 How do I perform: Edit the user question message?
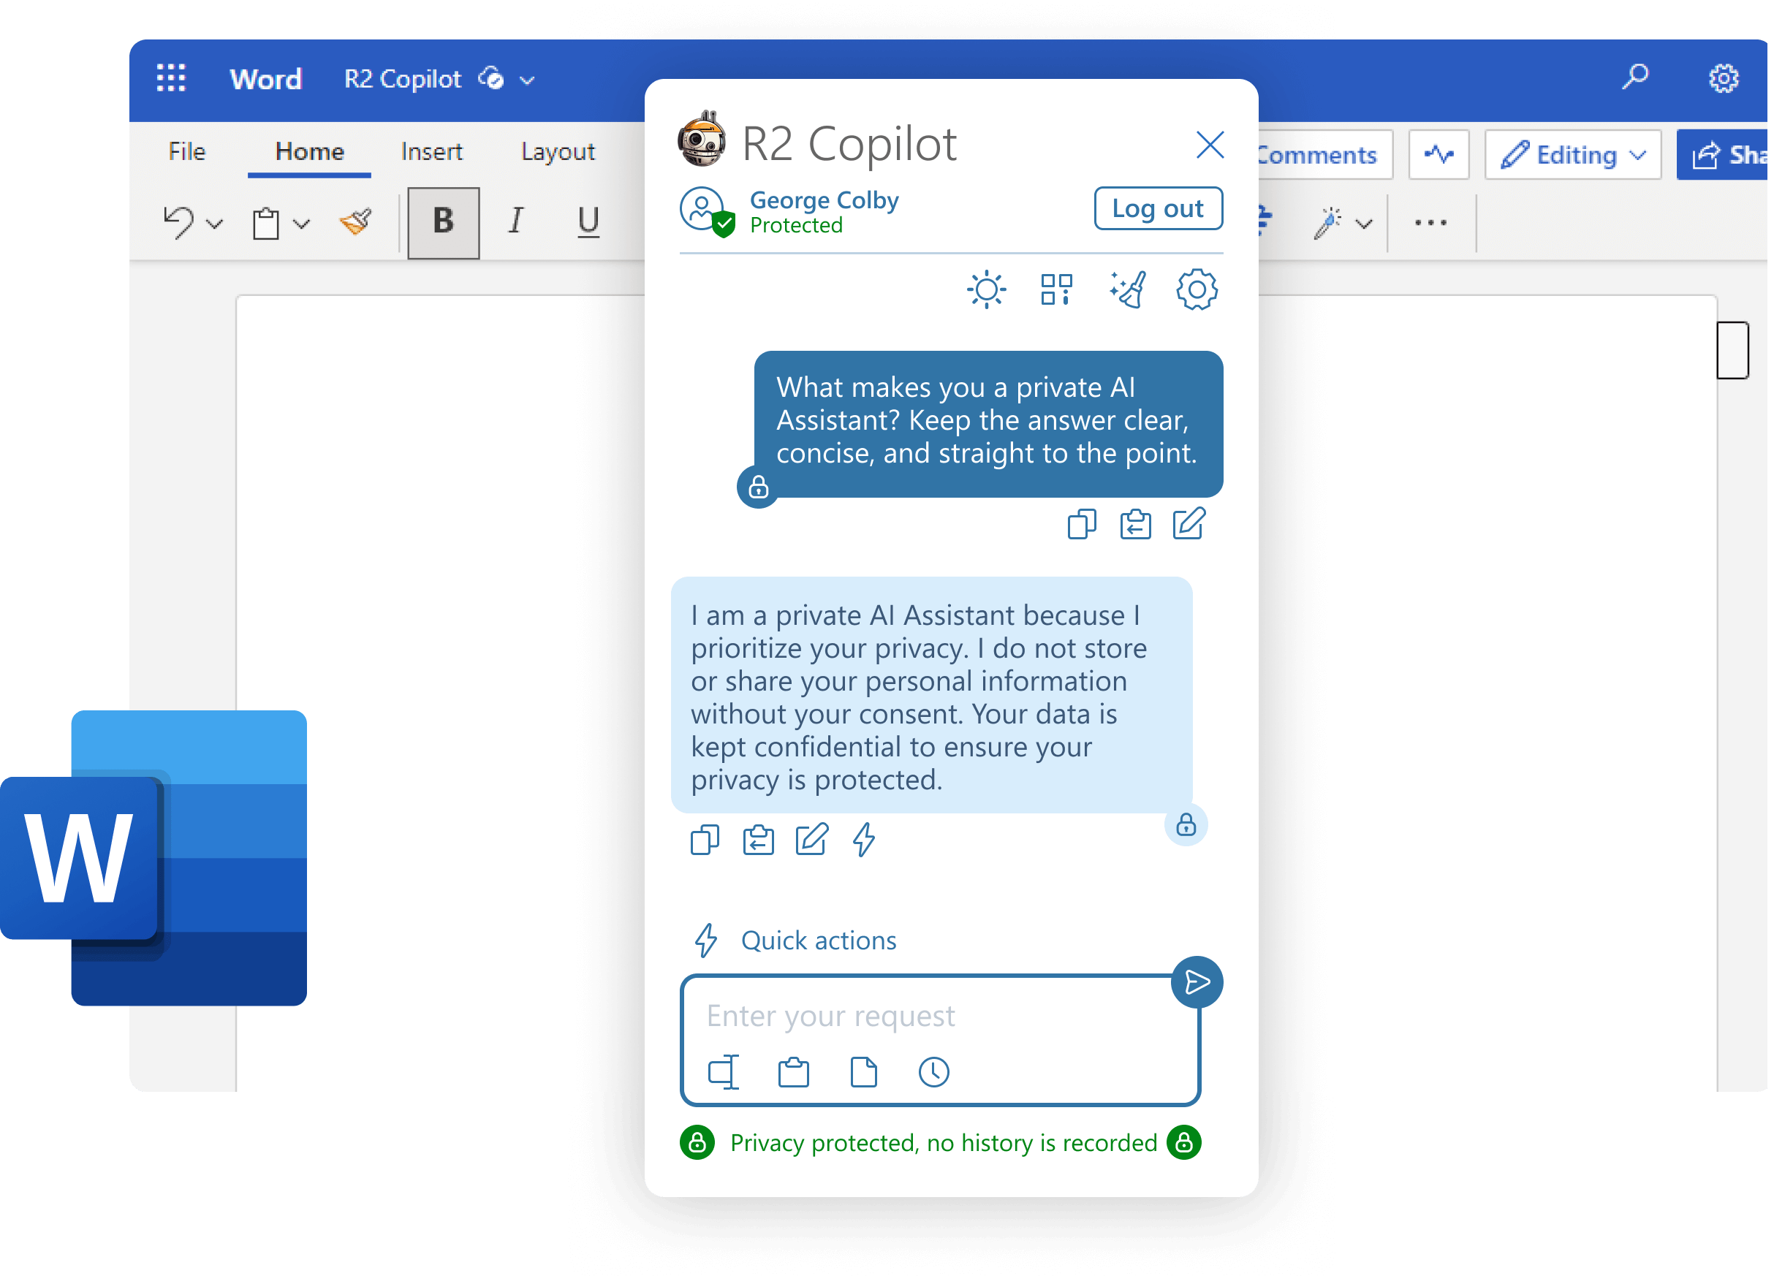1189,524
